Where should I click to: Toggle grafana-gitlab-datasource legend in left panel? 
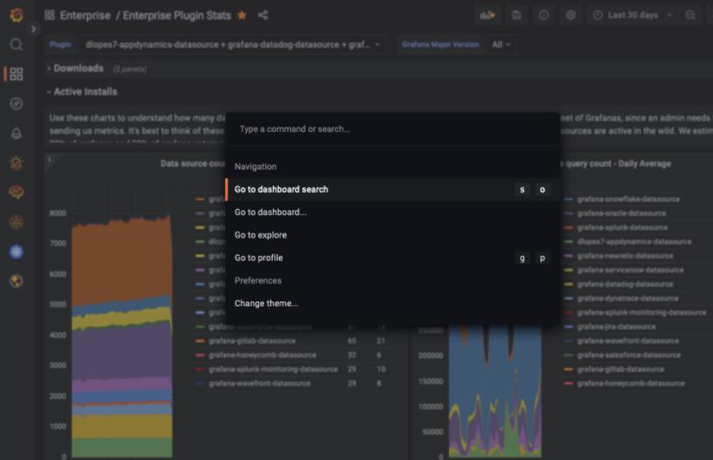point(252,341)
